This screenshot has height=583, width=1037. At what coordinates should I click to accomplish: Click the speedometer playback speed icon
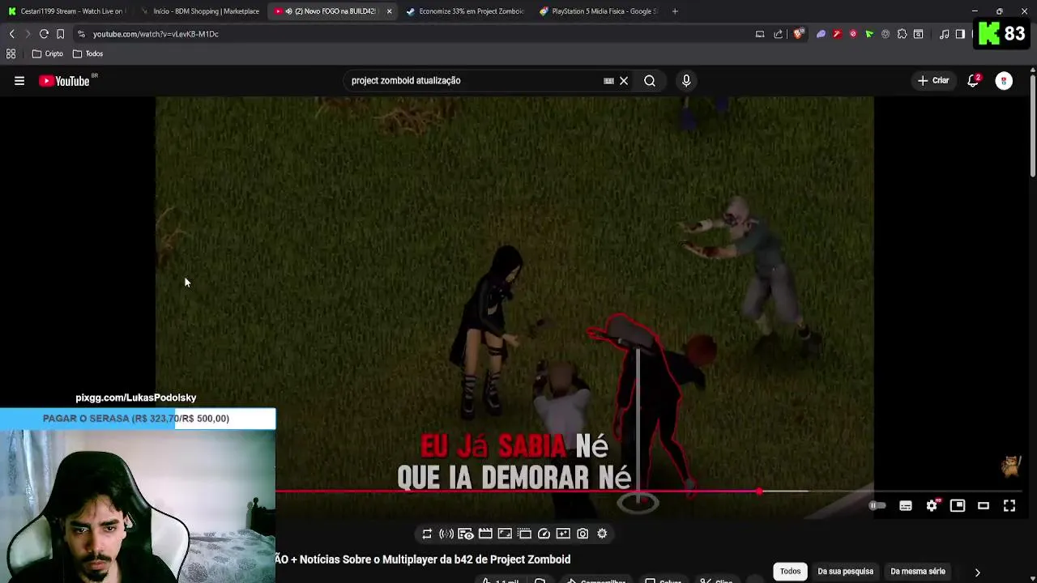tap(544, 534)
